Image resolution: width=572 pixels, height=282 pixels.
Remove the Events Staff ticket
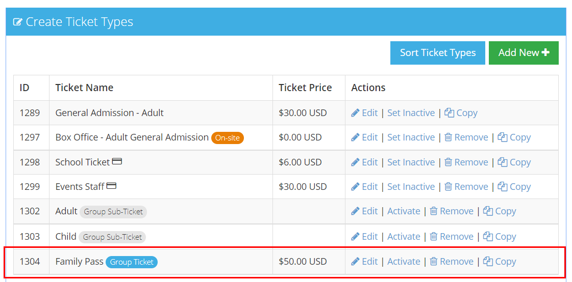point(466,187)
